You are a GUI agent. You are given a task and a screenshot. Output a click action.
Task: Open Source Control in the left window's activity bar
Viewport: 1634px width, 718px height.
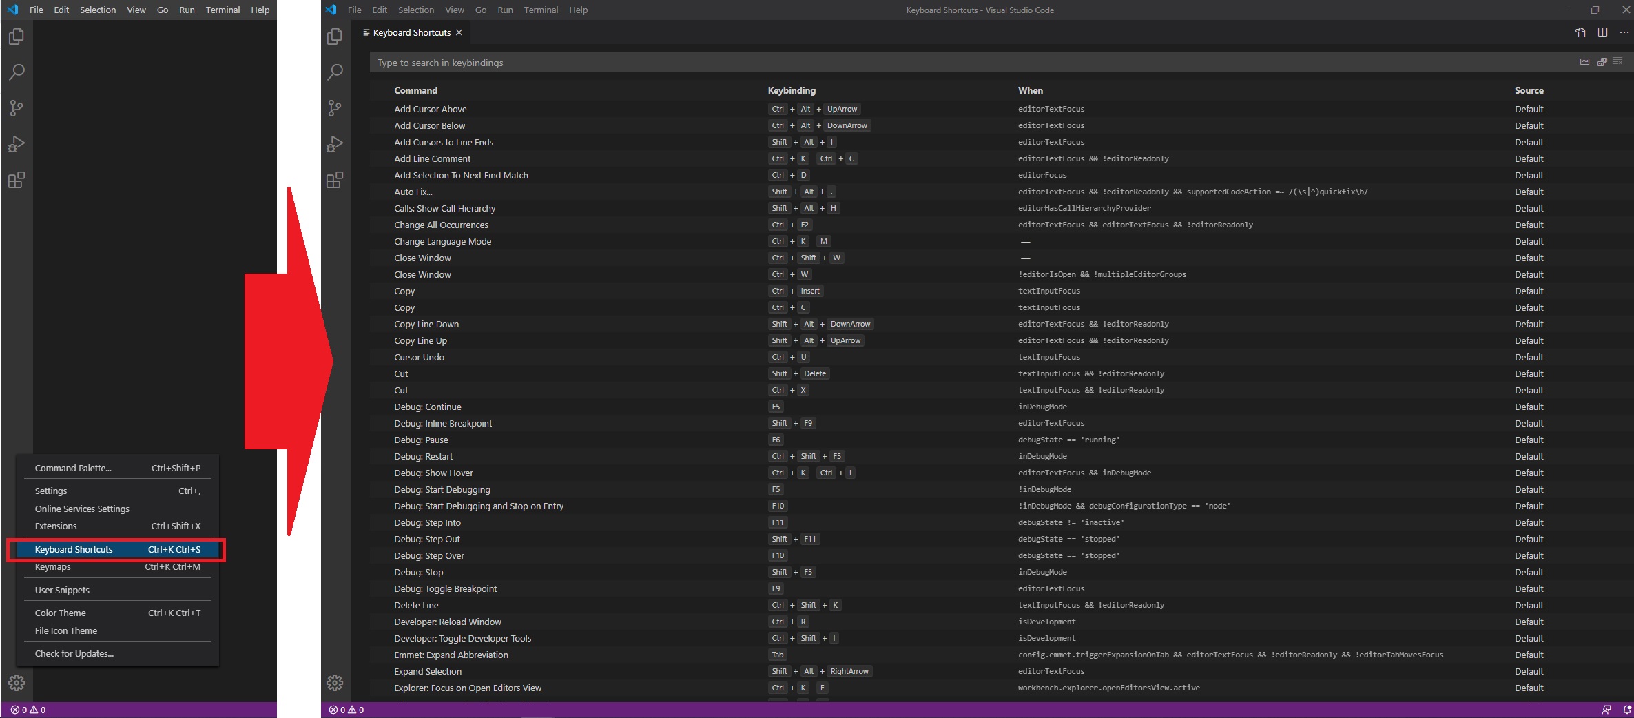coord(17,108)
